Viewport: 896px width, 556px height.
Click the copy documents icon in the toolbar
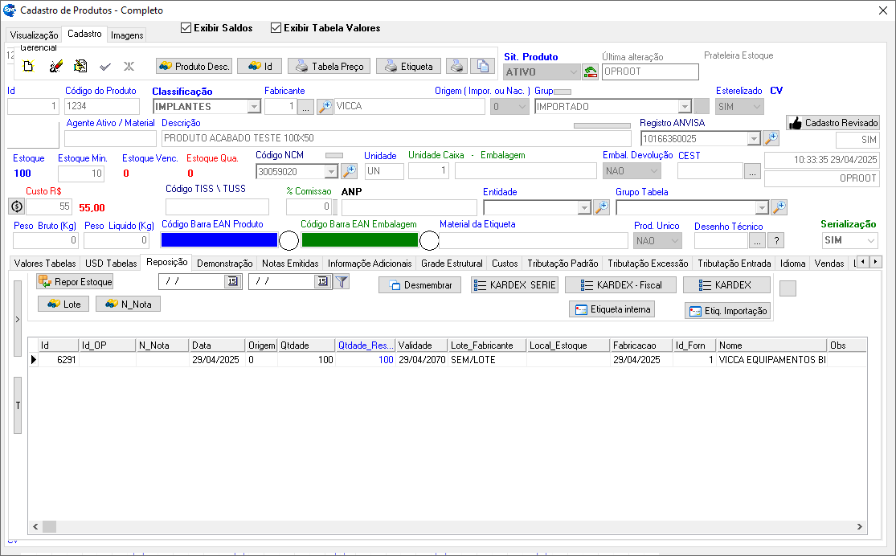click(482, 67)
